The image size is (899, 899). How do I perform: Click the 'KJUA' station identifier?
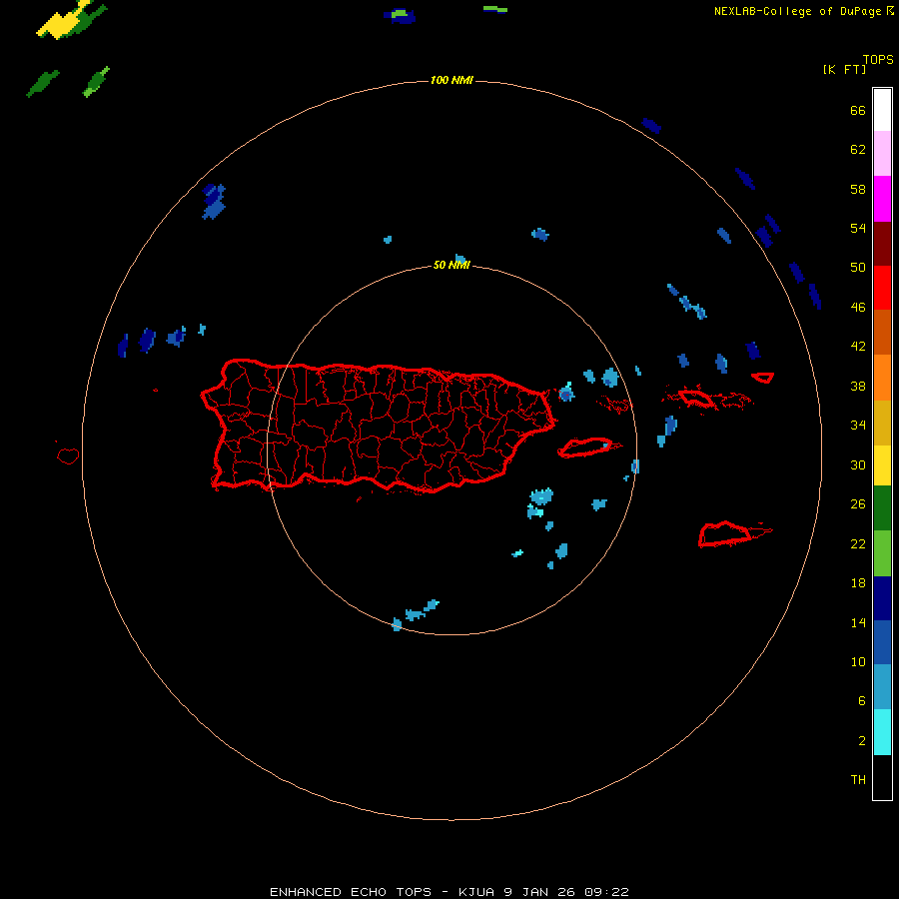click(476, 892)
